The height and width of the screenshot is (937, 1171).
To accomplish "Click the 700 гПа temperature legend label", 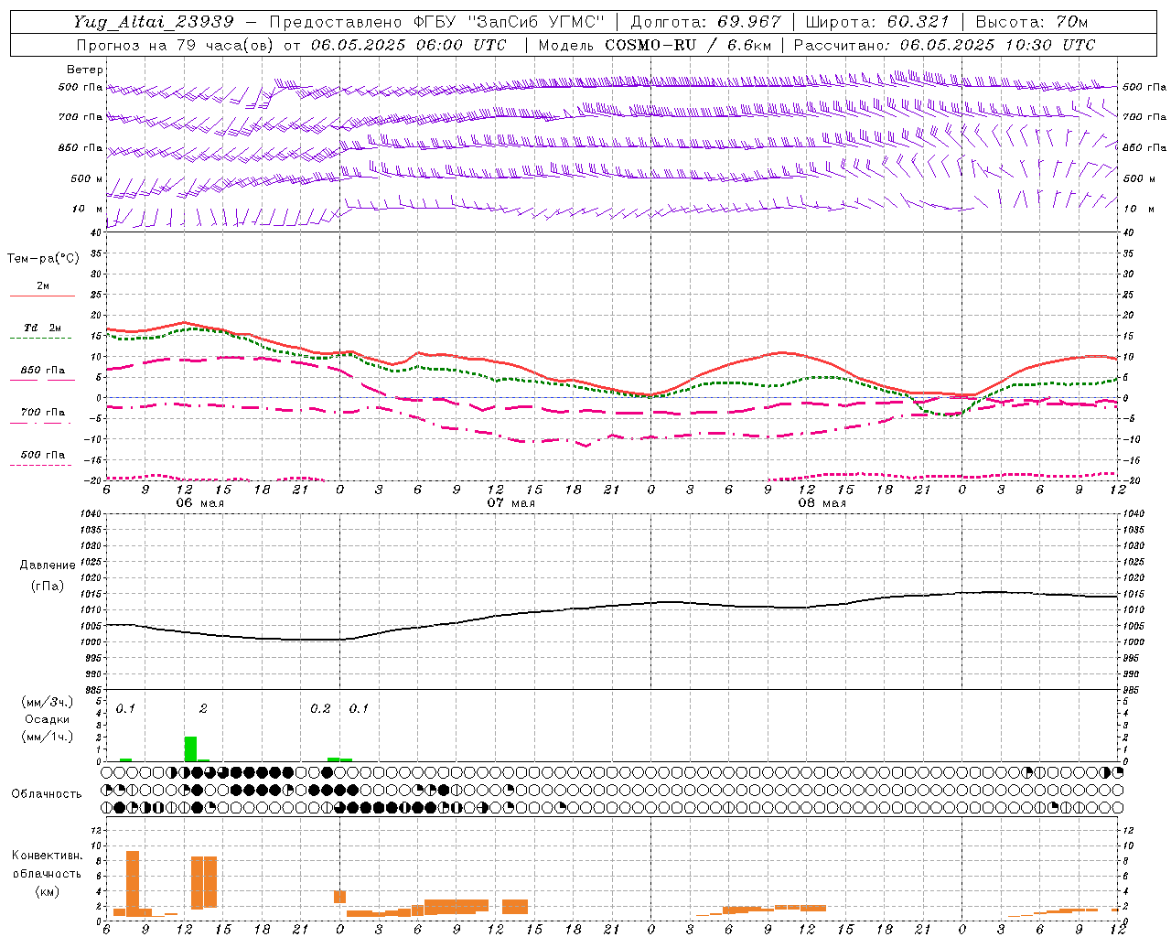I will pyautogui.click(x=43, y=413).
